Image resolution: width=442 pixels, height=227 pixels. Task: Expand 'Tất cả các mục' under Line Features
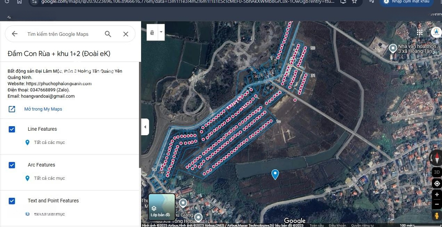coord(49,143)
